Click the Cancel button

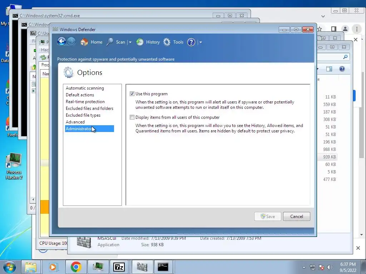296,217
